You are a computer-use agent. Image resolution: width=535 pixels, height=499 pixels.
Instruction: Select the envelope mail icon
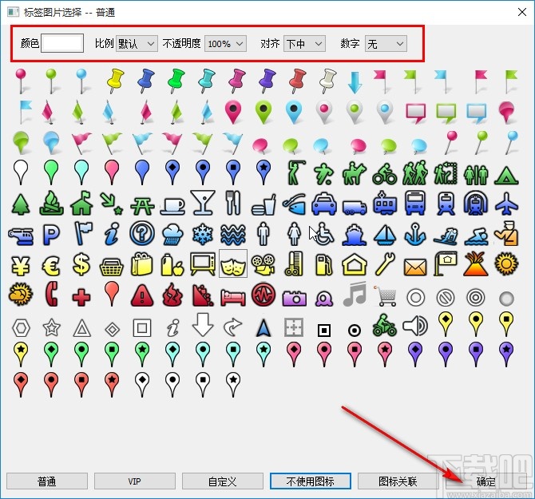tap(415, 267)
